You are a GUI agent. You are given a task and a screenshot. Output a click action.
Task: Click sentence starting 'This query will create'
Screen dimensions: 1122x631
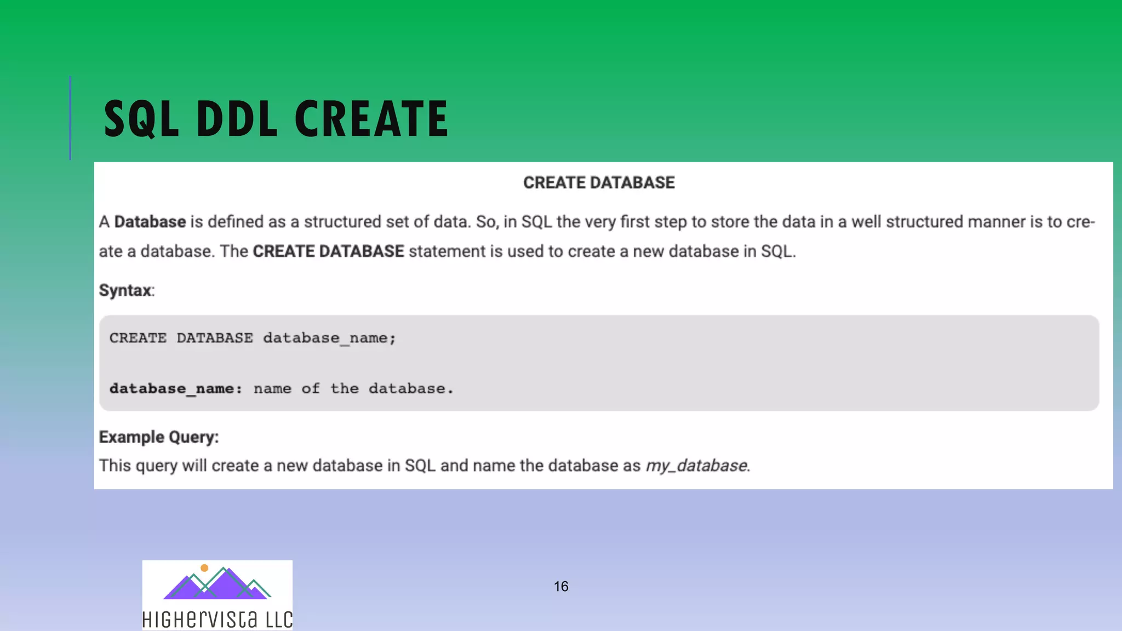click(x=425, y=466)
